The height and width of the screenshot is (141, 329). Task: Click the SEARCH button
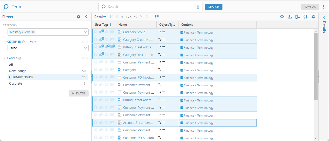214,7
